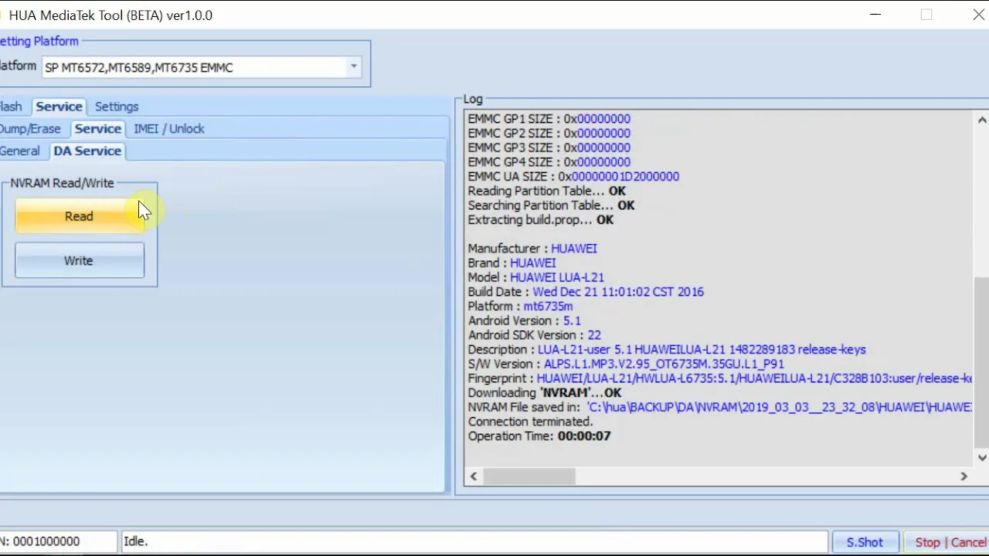Click the log vertical scrollbar up arrow
989x556 pixels.
(x=982, y=120)
